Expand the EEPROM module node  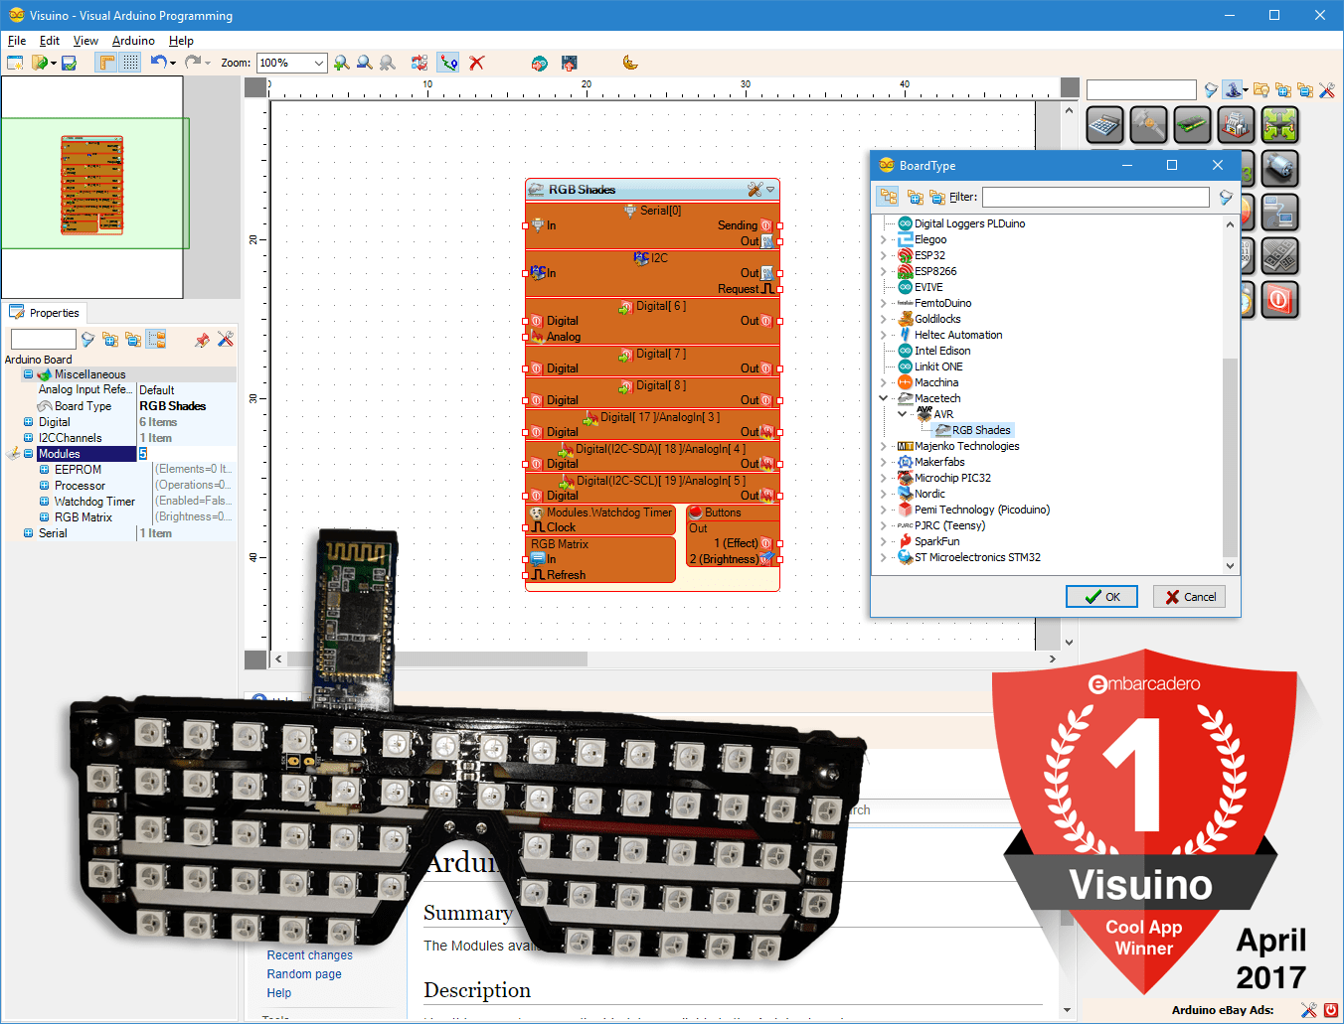tap(44, 470)
